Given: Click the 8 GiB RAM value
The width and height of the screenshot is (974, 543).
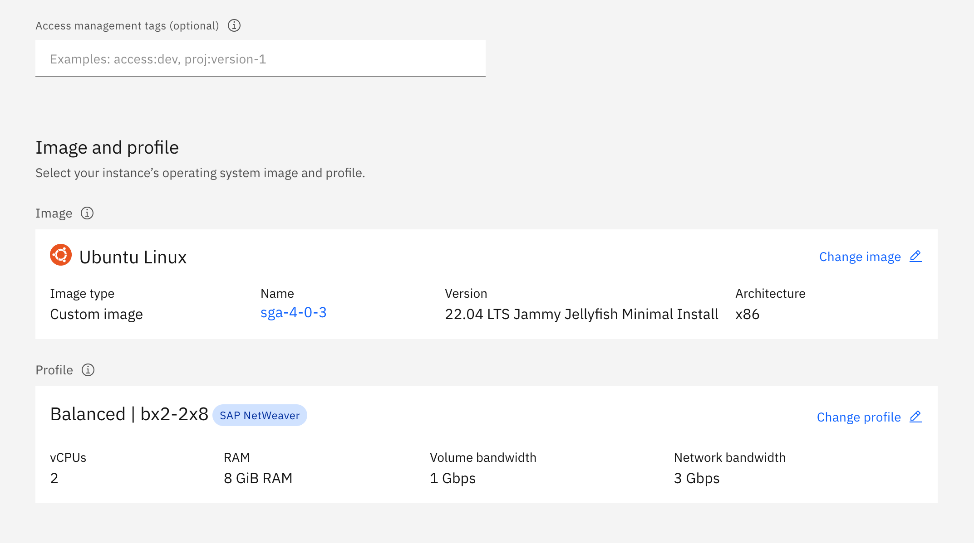Looking at the screenshot, I should pyautogui.click(x=258, y=478).
